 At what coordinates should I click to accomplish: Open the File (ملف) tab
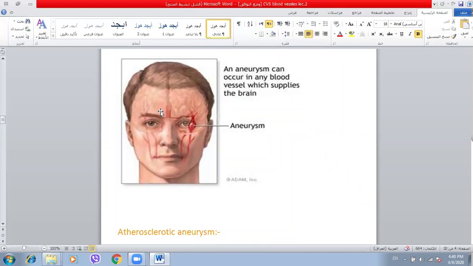coord(463,13)
